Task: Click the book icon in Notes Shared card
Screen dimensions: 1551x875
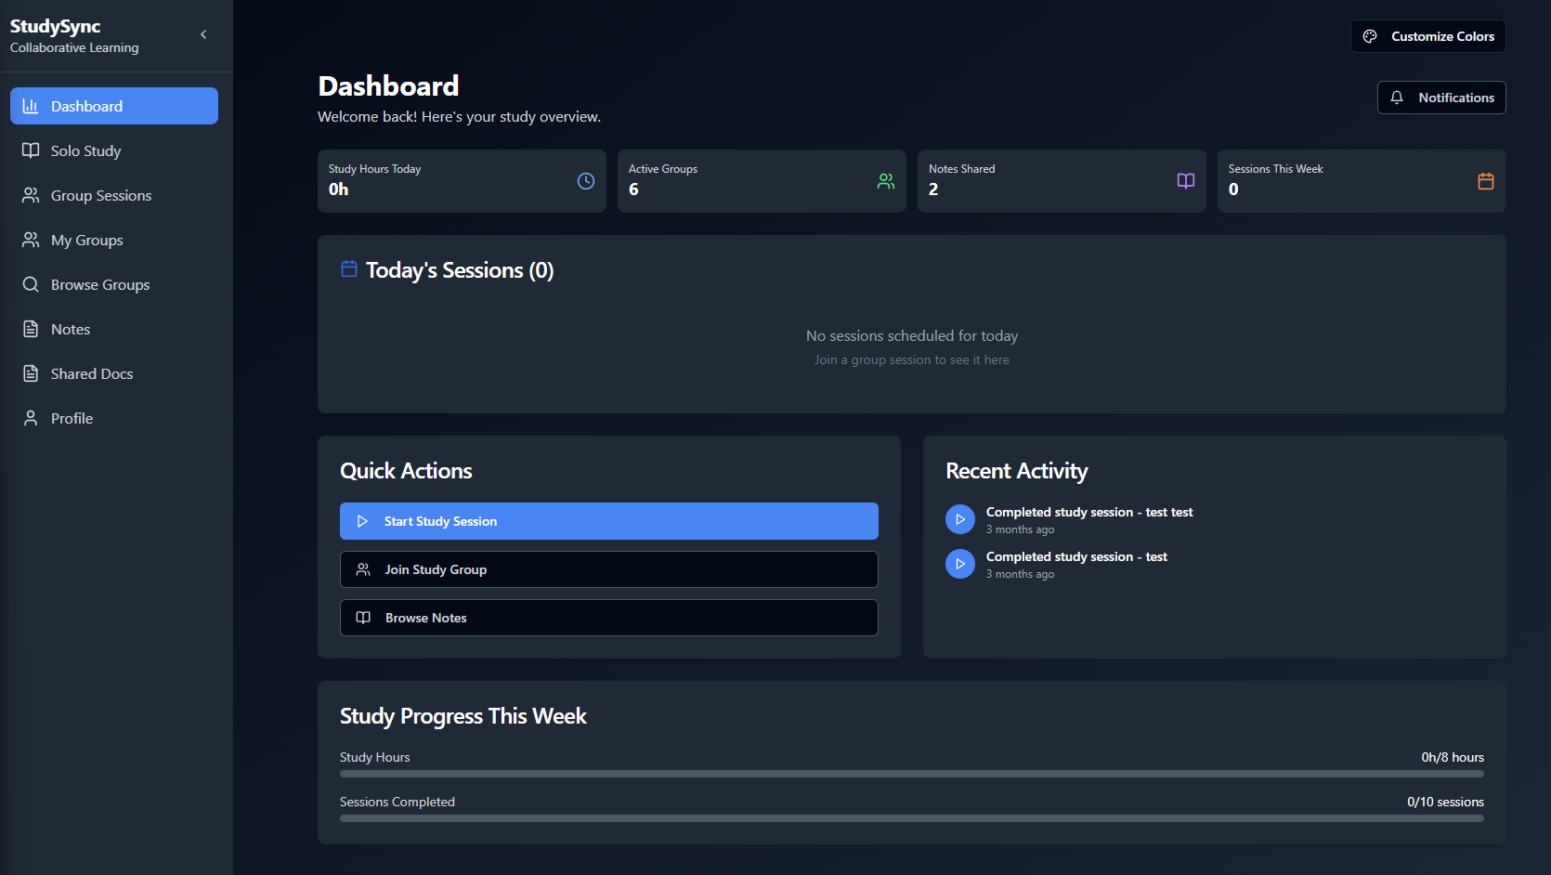Action: coord(1185,181)
